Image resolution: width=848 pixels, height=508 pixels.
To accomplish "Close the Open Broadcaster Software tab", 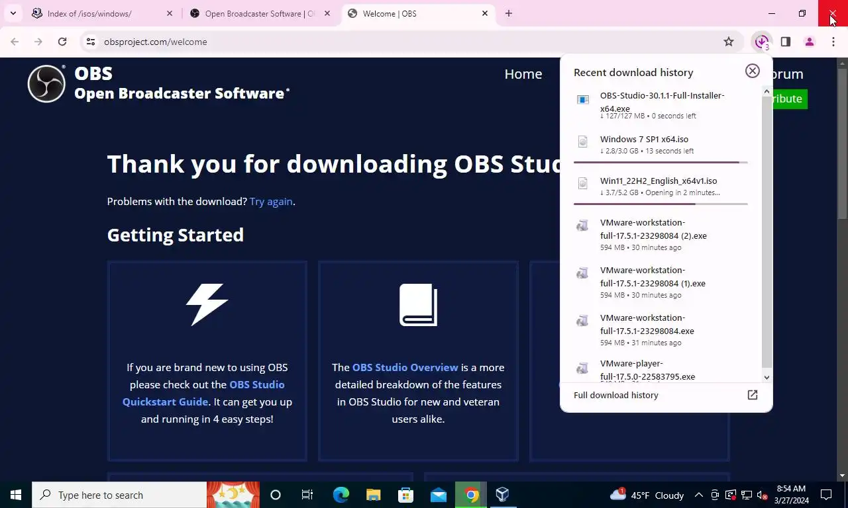I will pos(327,13).
